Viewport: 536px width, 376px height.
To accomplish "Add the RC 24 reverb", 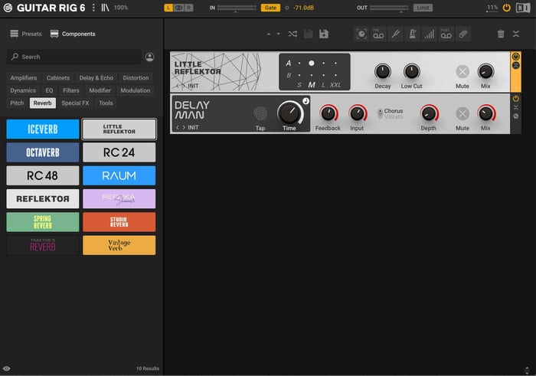I will tap(119, 152).
